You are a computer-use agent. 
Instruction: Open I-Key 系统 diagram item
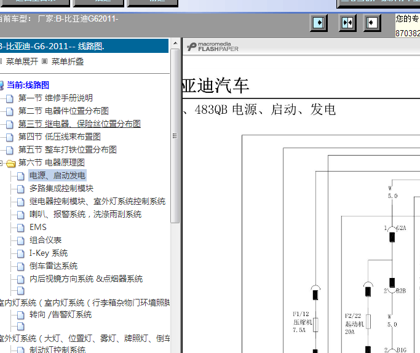49,253
